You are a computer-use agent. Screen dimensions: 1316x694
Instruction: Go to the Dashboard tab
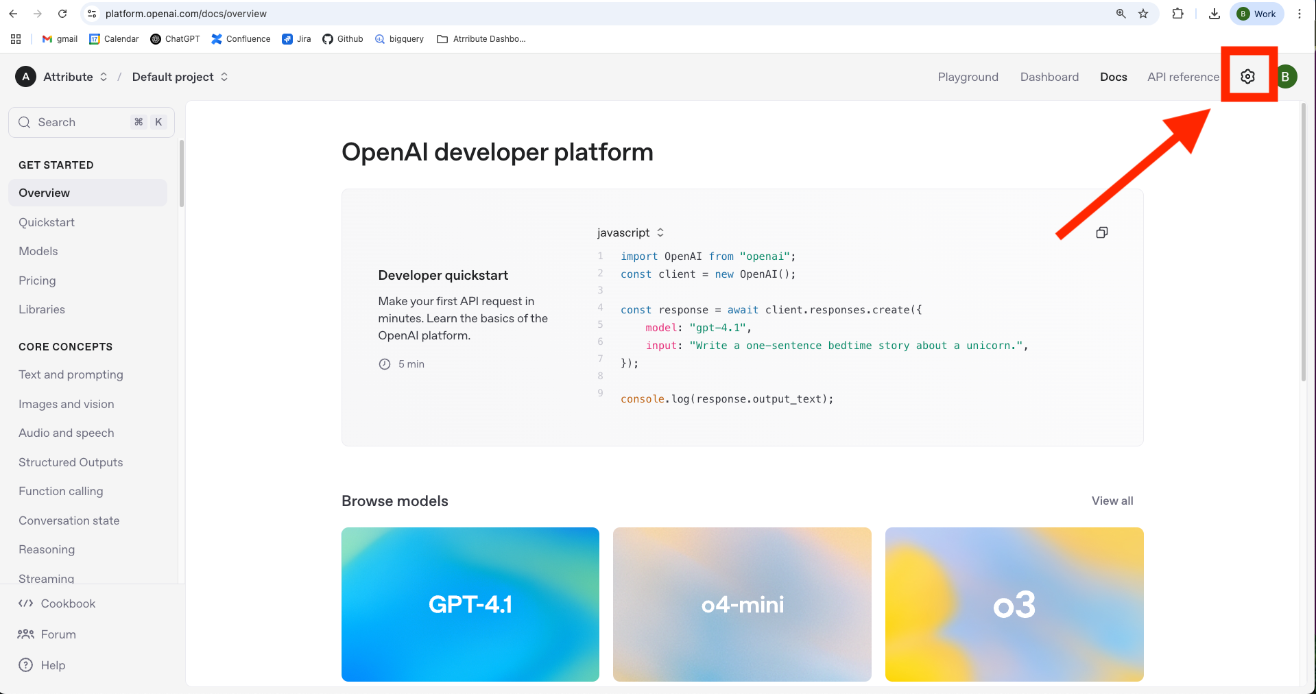[x=1049, y=77]
